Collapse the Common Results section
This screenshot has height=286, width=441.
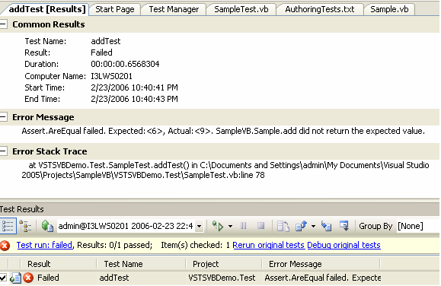pyautogui.click(x=3, y=24)
